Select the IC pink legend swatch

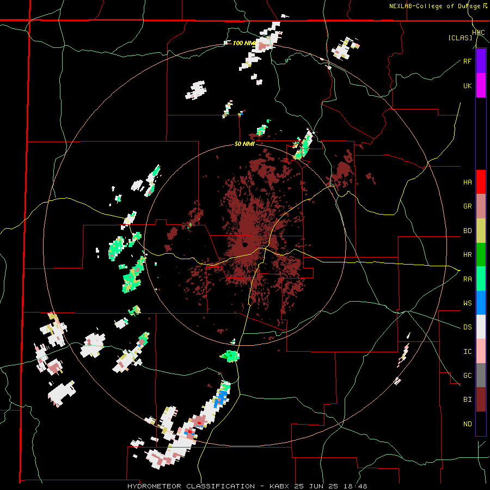click(x=481, y=351)
